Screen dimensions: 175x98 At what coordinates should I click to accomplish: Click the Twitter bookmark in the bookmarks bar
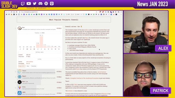[59, 14]
